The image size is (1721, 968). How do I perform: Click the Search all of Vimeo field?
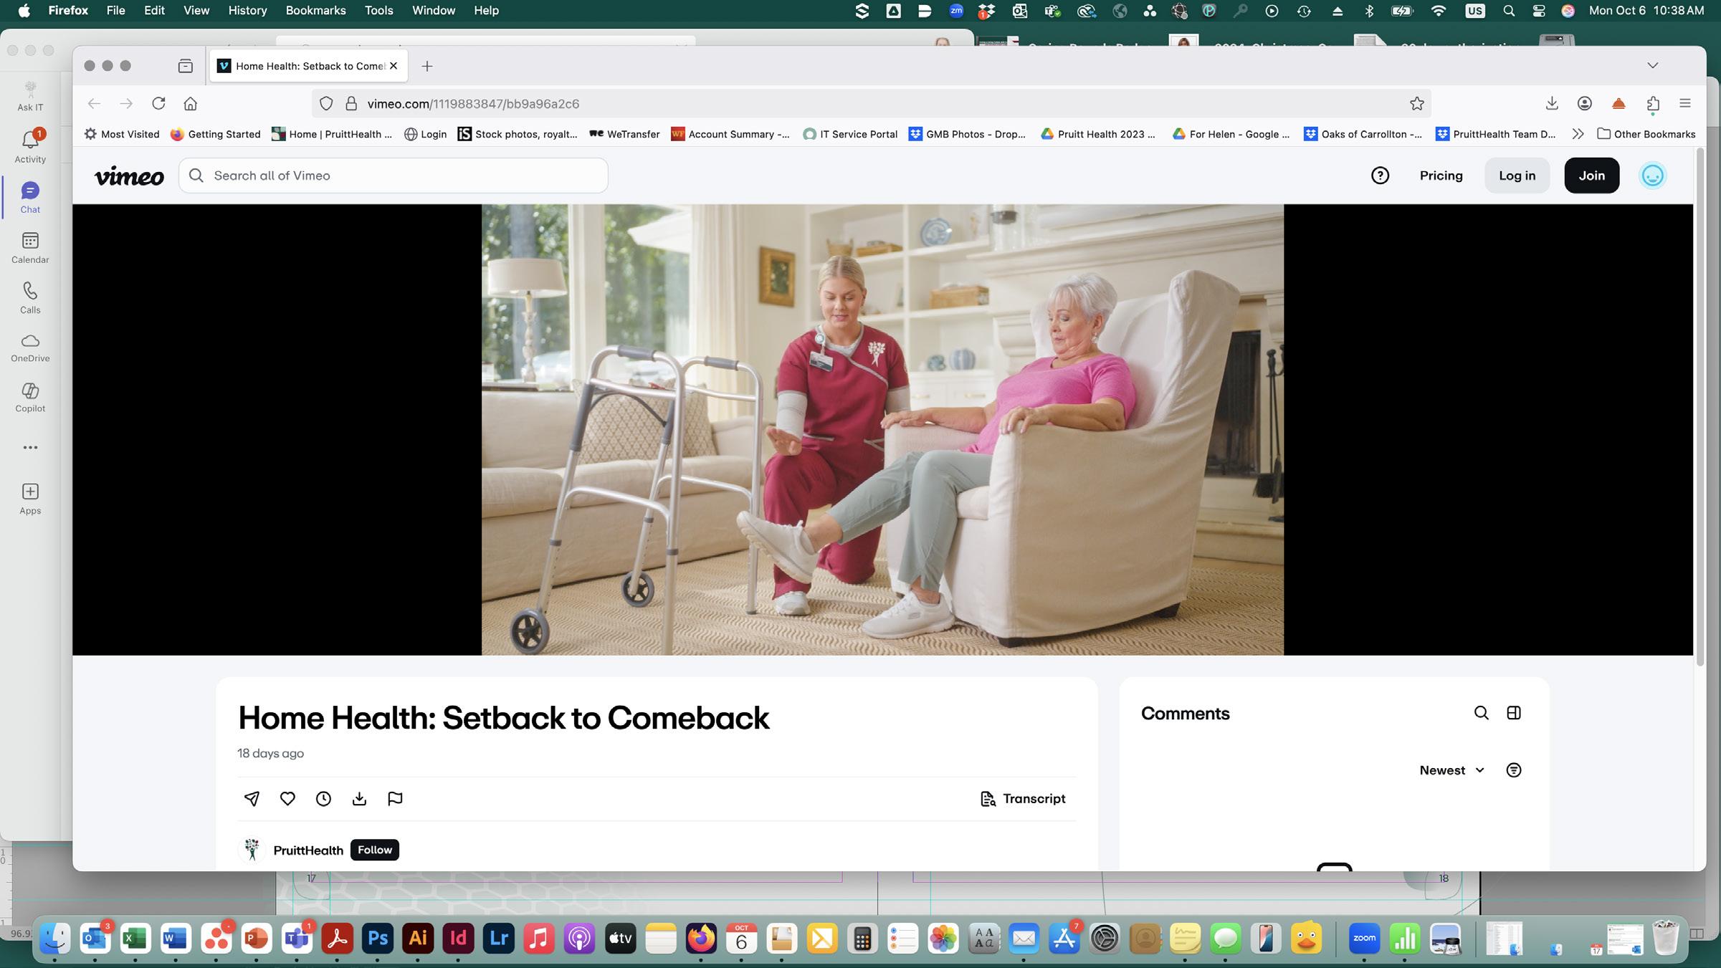401,176
